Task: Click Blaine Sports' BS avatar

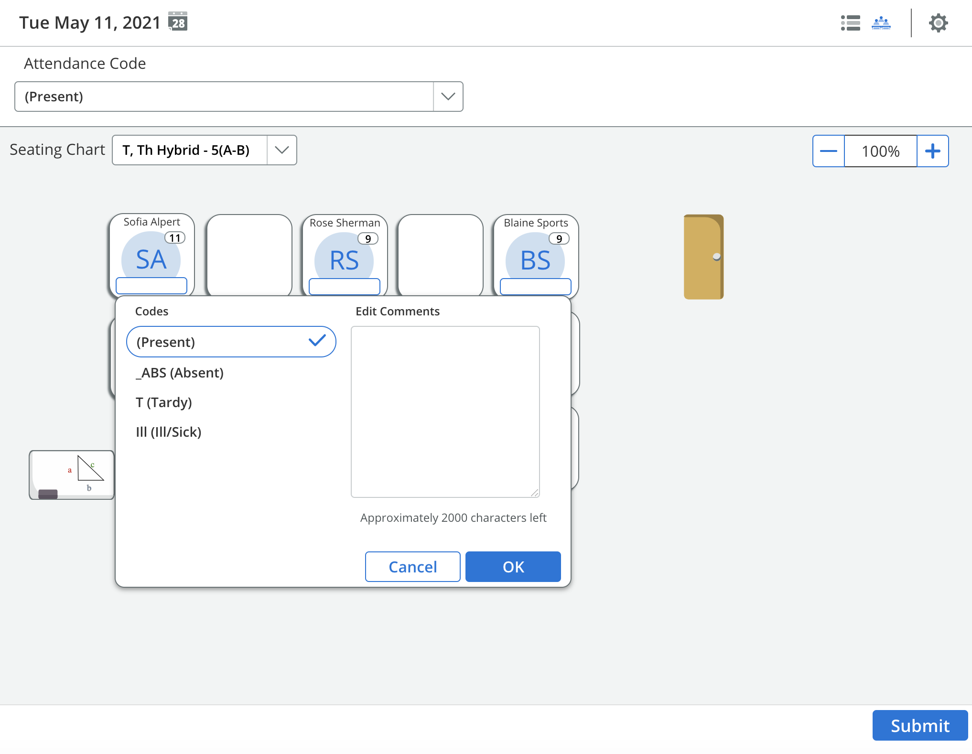Action: tap(535, 260)
